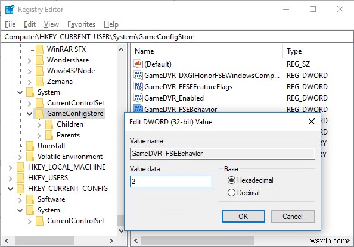Image resolution: width=354 pixels, height=247 pixels.
Task: Select the GameDVR_Enabled value name
Action: (x=174, y=98)
